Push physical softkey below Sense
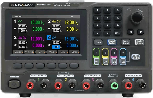This screenshot has width=153, height=98. tap(74, 65)
